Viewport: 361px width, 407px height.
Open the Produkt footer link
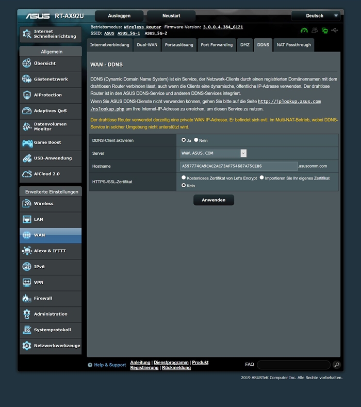pos(200,362)
